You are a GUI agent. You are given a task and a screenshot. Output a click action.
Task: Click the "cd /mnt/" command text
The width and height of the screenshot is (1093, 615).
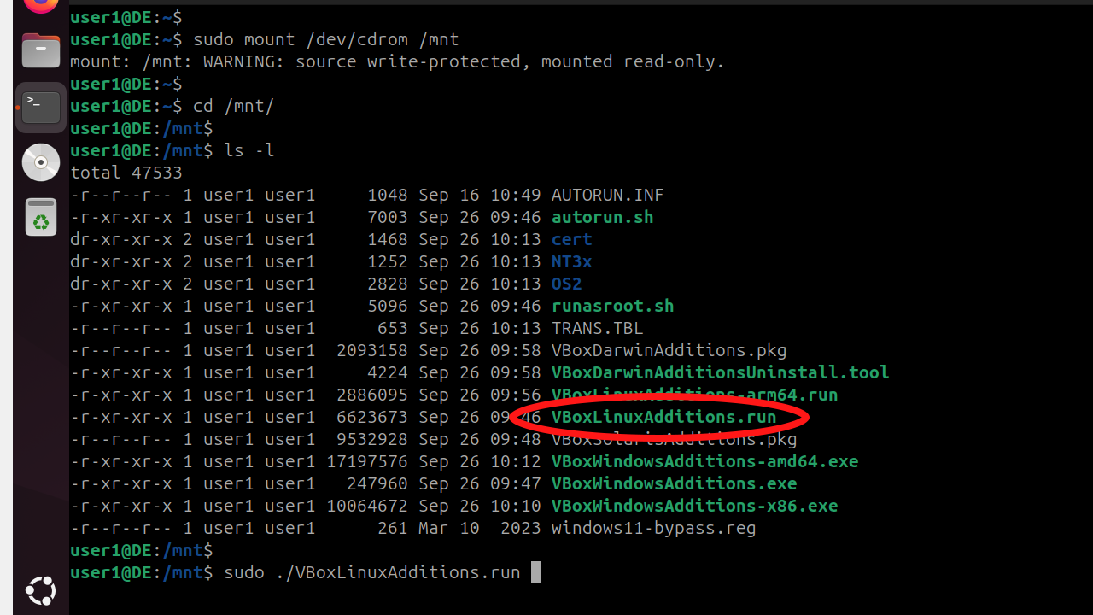tap(233, 106)
